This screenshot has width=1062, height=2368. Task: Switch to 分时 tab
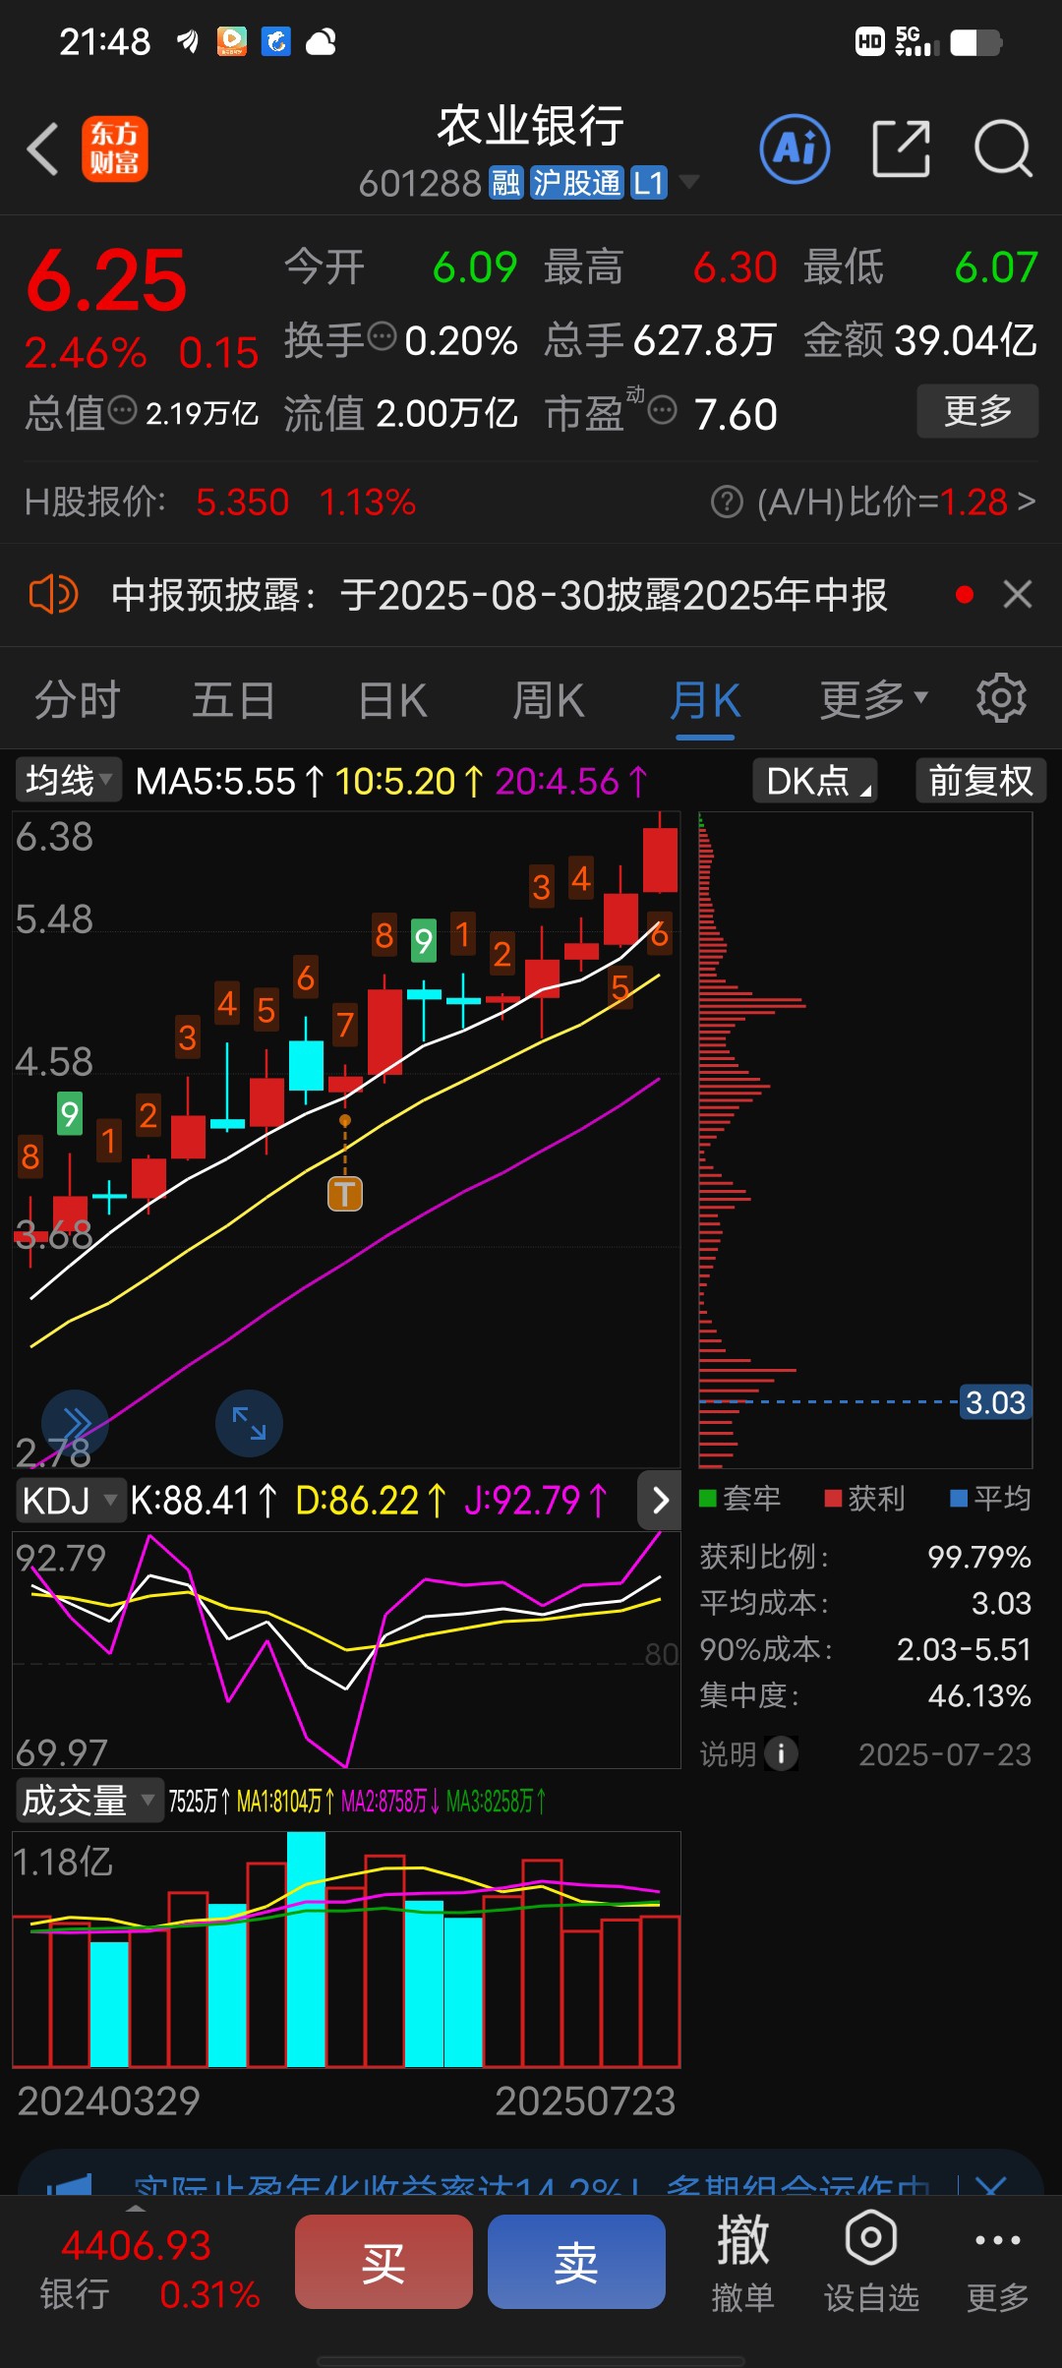[78, 701]
